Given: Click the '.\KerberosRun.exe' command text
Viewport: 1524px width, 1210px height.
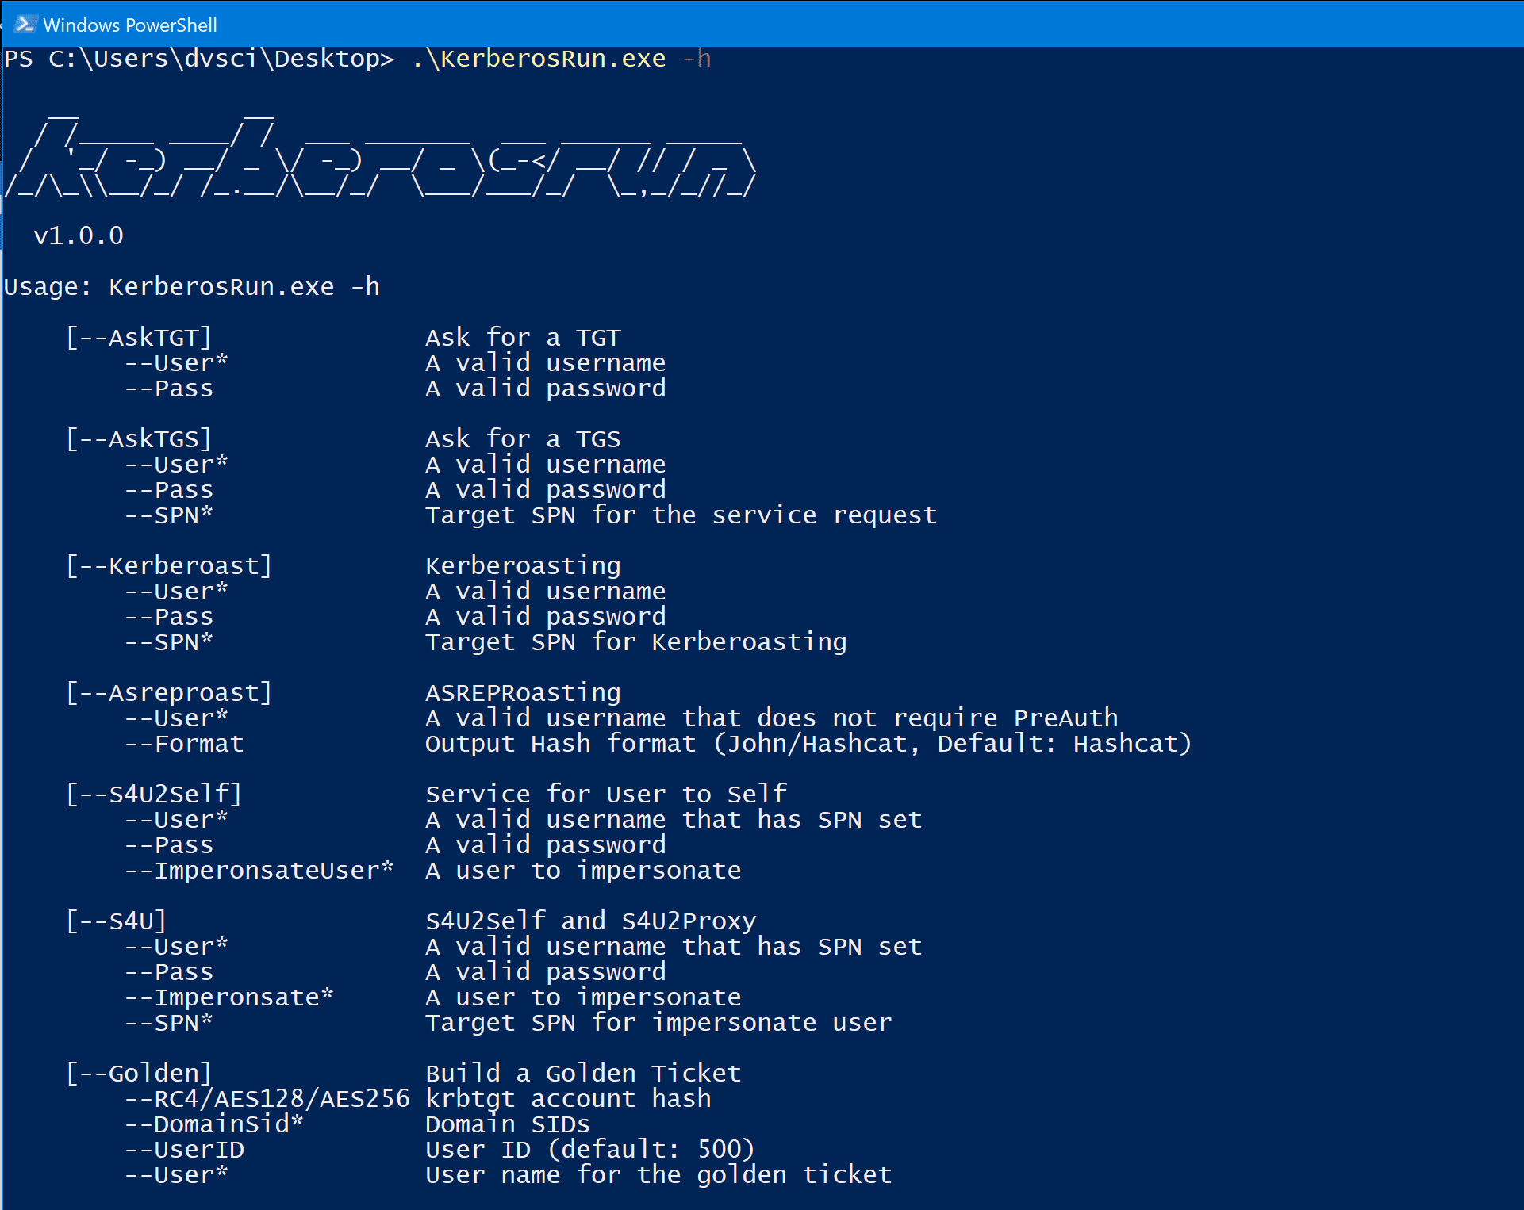Looking at the screenshot, I should [x=539, y=59].
